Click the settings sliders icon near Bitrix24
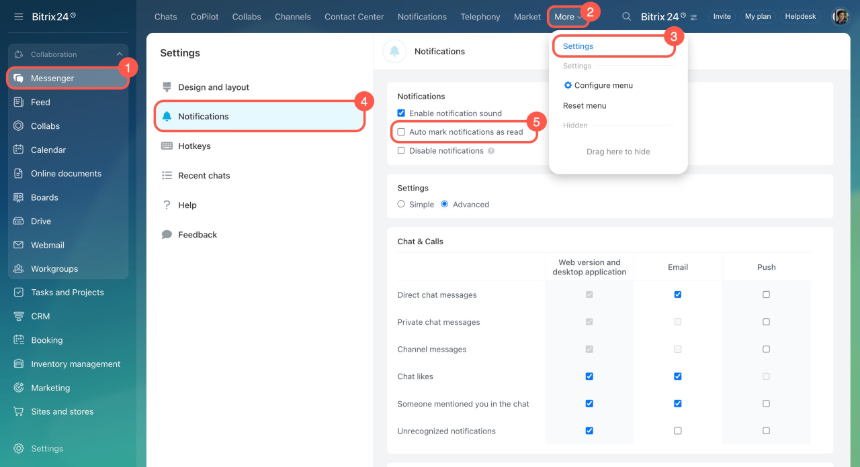 [694, 17]
